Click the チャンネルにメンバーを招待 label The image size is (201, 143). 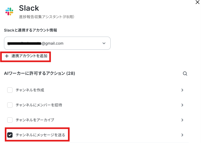point(39,105)
